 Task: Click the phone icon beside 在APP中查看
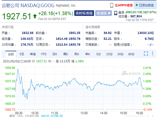click(x=112, y=5)
